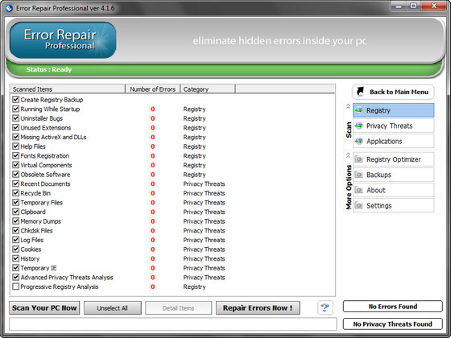Uncheck Cookies item
This screenshot has width=451, height=338.
(x=16, y=249)
